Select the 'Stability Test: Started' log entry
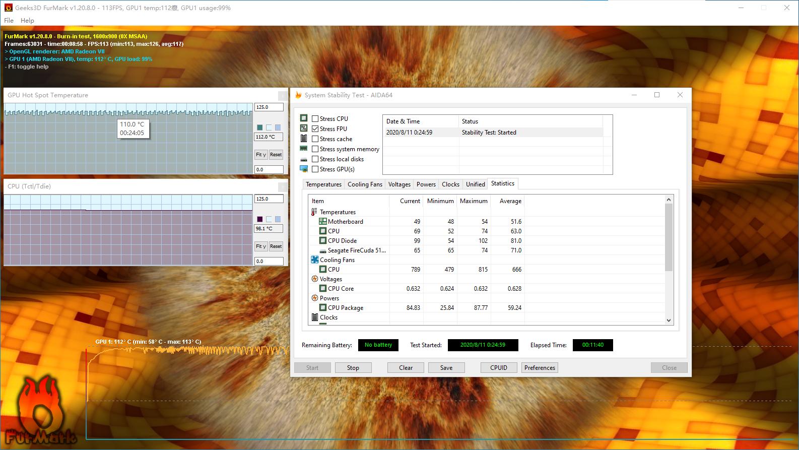The height and width of the screenshot is (450, 799). pyautogui.click(x=489, y=133)
